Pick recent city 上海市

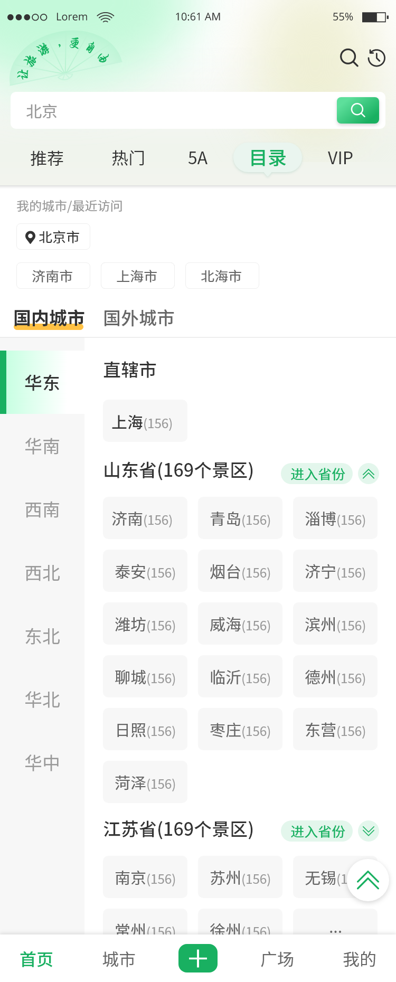tap(137, 276)
